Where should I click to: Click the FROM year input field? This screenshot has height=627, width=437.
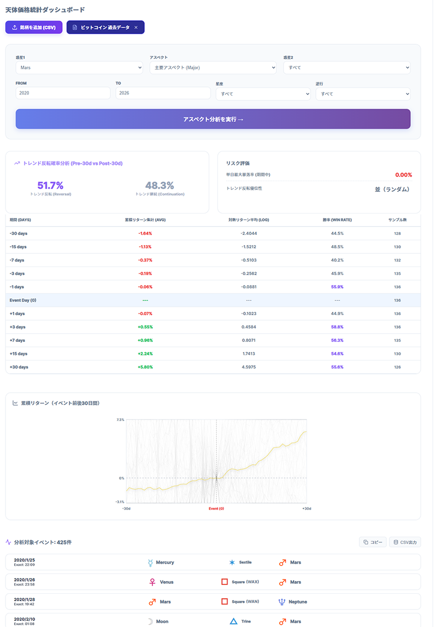click(63, 93)
